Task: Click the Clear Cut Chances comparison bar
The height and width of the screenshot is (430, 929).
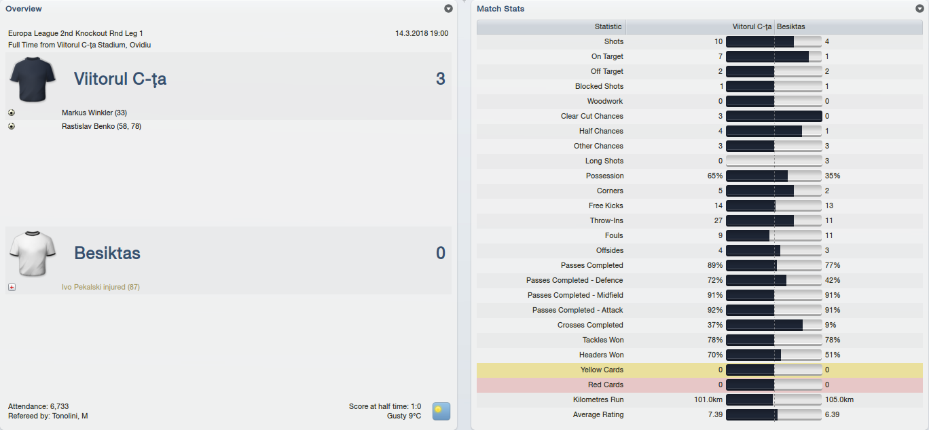Action: tap(773, 116)
